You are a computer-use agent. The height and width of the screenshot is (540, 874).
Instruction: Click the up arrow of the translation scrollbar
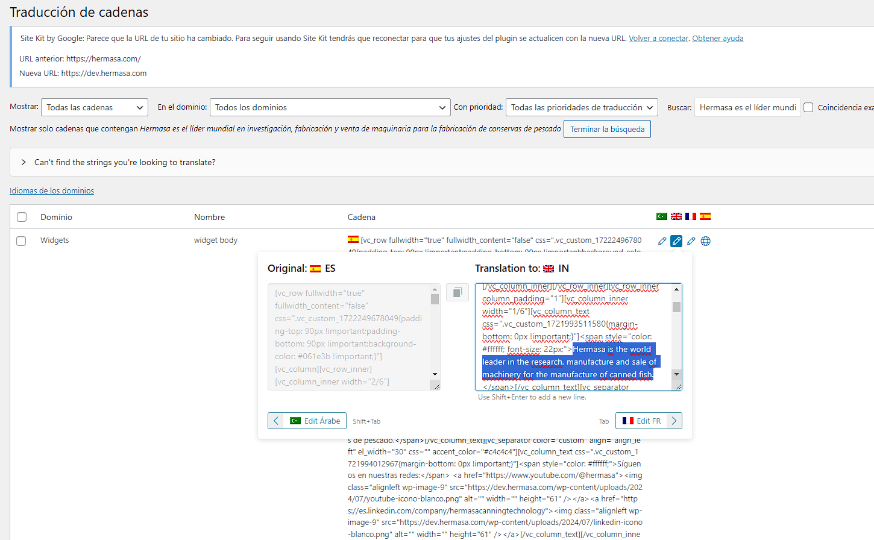pos(676,289)
